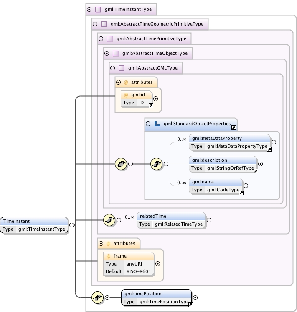Collapse sequence before gml:StandardObjectProperties

(130, 164)
